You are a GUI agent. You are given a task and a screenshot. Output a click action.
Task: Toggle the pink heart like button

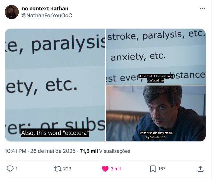105,169
